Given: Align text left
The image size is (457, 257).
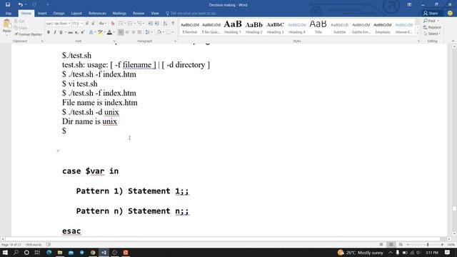Looking at the screenshot, I should click(121, 32).
